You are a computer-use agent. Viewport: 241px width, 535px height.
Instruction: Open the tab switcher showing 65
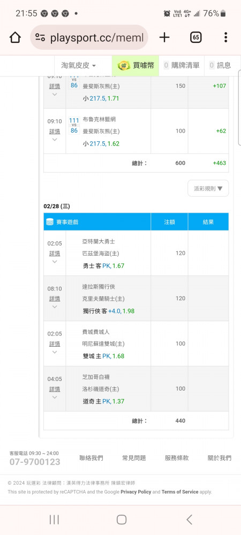pyautogui.click(x=195, y=37)
